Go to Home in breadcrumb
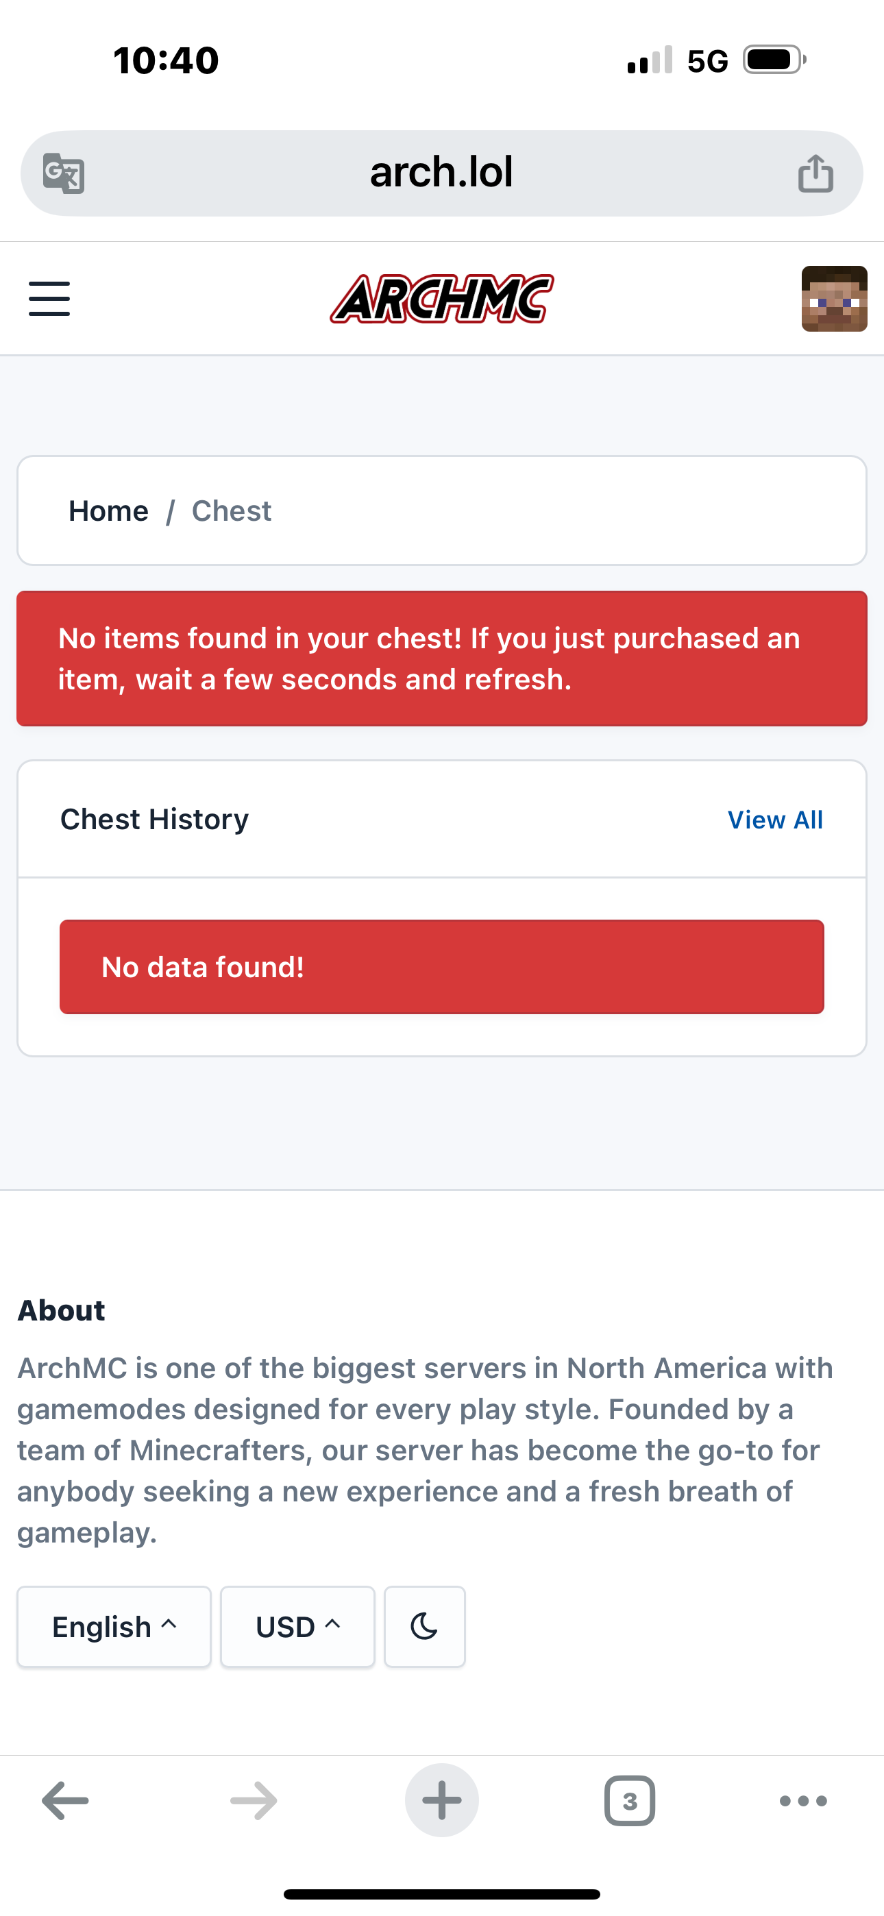Image resolution: width=884 pixels, height=1916 pixels. 109,511
